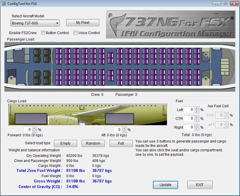Click the aft galley cart stack
The width and height of the screenshot is (240, 196).
pos(225,67)
